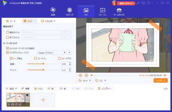
Task: Add background music with plus button
Action: (x=69, y=53)
